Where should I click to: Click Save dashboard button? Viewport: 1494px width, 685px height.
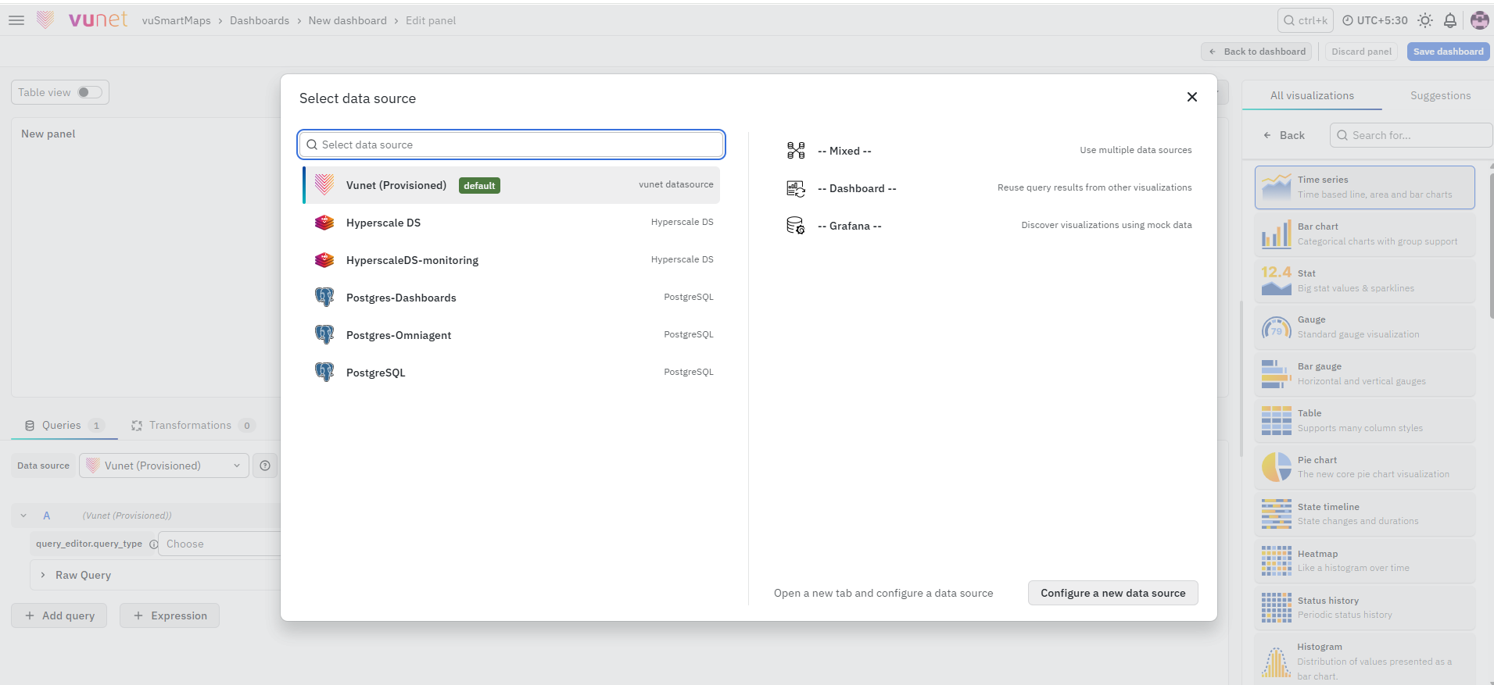tap(1448, 52)
